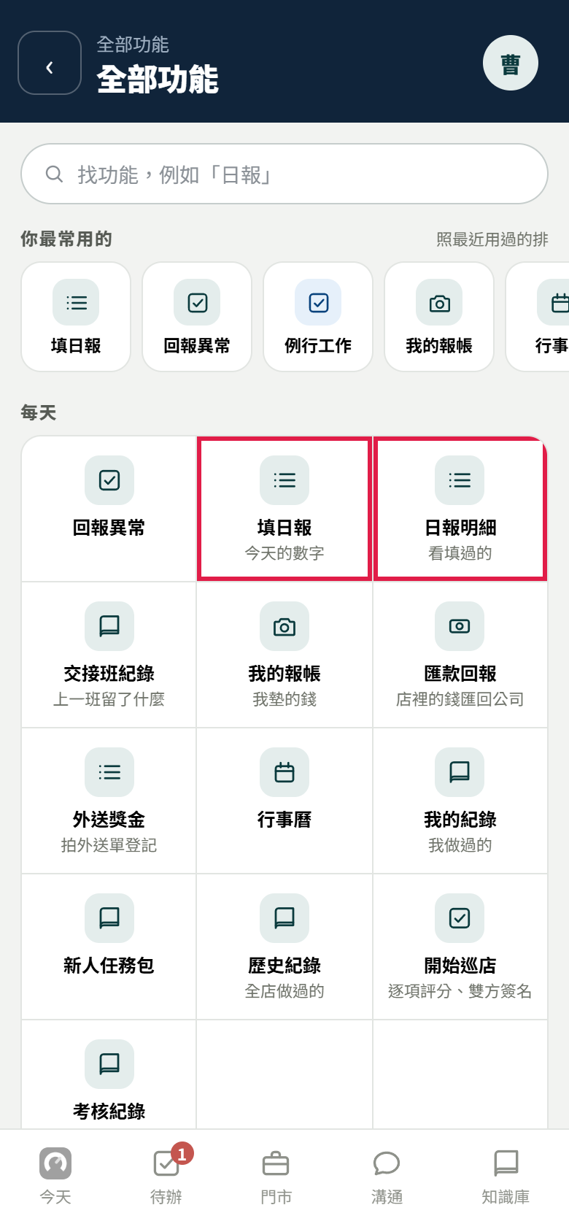Switch to 溝通 bottom tab

tap(387, 1177)
